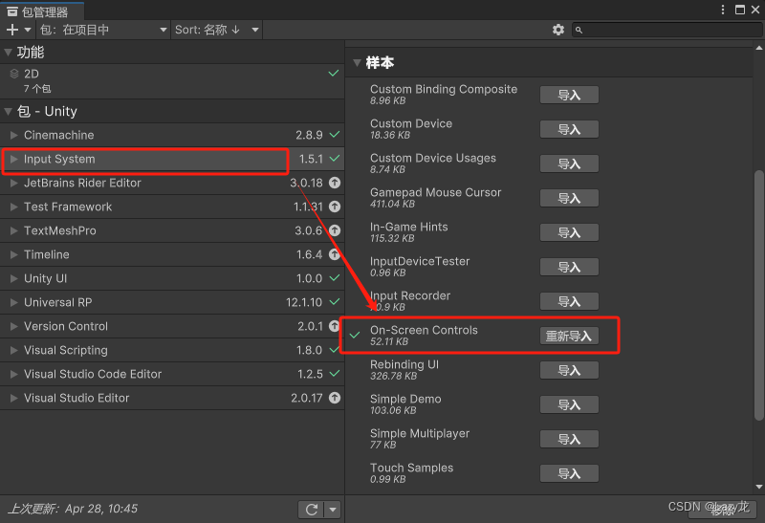This screenshot has height=523, width=765.
Task: Expand Test Framework versions arrow
Action: (x=14, y=207)
